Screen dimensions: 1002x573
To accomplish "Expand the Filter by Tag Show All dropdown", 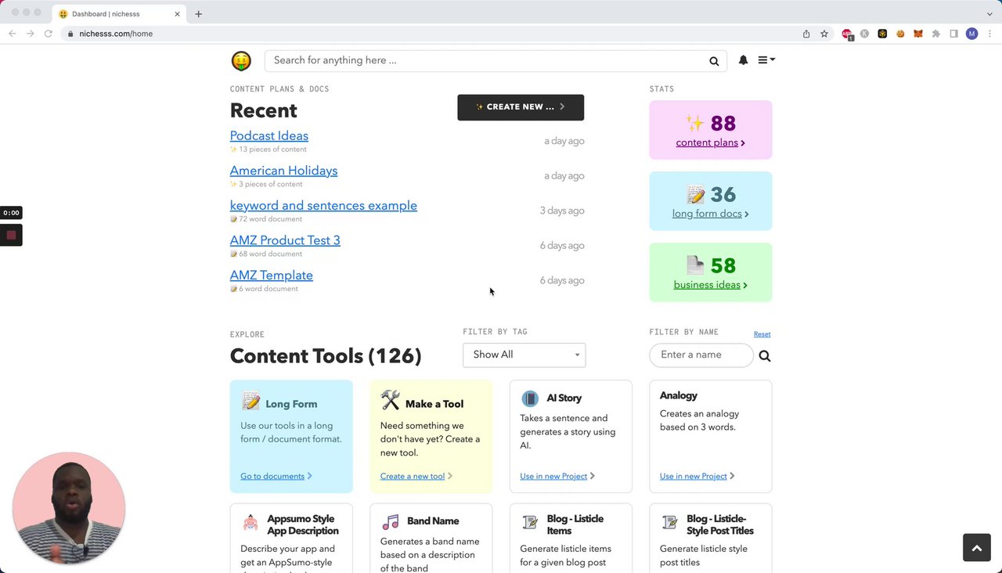I will click(x=524, y=355).
